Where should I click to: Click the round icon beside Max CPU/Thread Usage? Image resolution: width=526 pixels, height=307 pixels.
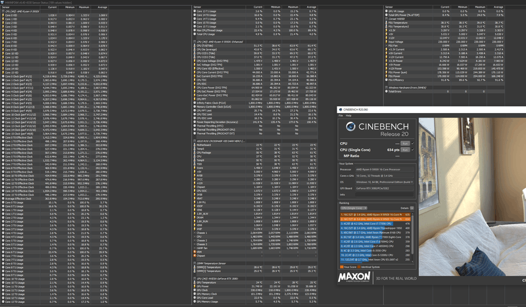(x=195, y=30)
